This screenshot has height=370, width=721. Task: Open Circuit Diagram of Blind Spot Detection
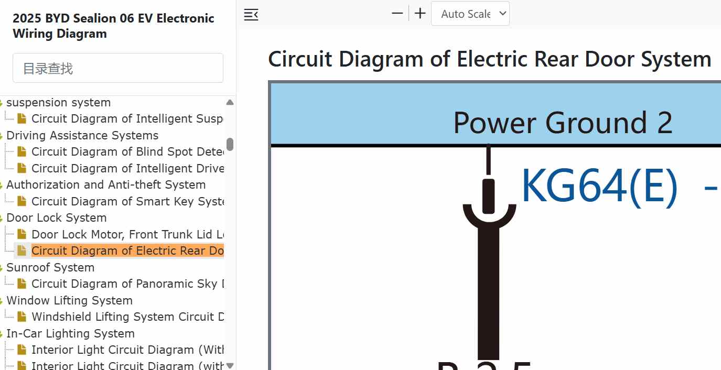coord(128,151)
